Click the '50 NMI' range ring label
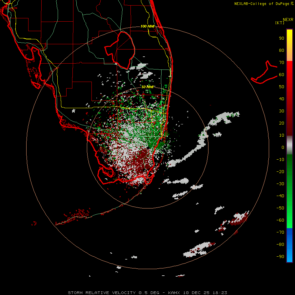This screenshot has height=295, width=295. (147, 87)
